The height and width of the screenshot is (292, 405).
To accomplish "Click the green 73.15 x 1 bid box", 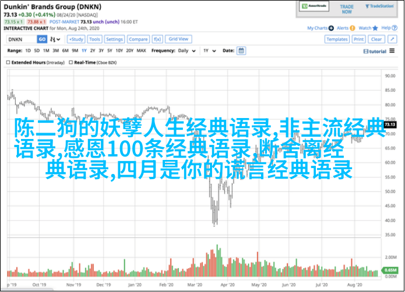I will click(x=14, y=22).
